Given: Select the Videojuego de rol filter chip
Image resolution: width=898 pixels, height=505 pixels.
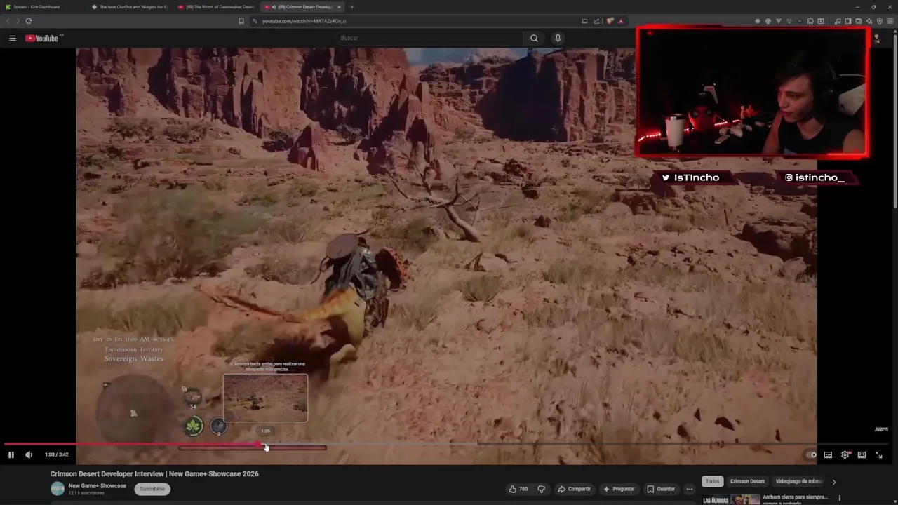Looking at the screenshot, I should [799, 481].
